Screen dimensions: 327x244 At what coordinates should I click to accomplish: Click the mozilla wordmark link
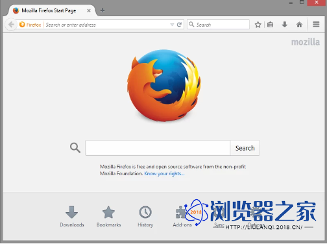click(306, 42)
